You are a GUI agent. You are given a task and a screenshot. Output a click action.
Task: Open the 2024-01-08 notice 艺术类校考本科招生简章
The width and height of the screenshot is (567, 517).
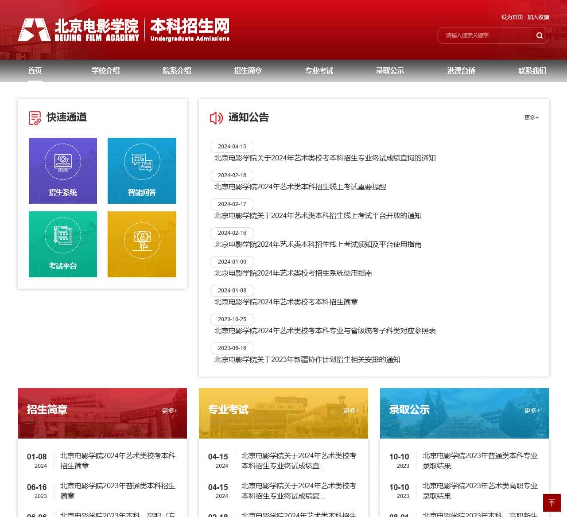286,302
